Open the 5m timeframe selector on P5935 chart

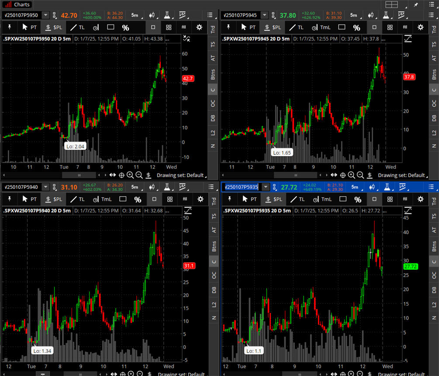(x=356, y=187)
